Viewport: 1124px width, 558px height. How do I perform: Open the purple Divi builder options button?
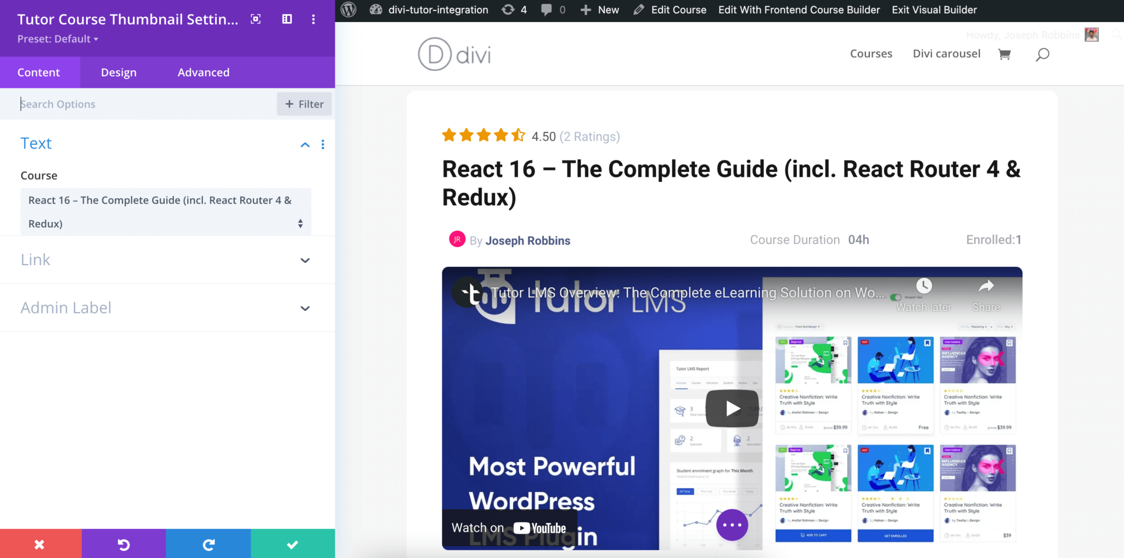click(732, 524)
